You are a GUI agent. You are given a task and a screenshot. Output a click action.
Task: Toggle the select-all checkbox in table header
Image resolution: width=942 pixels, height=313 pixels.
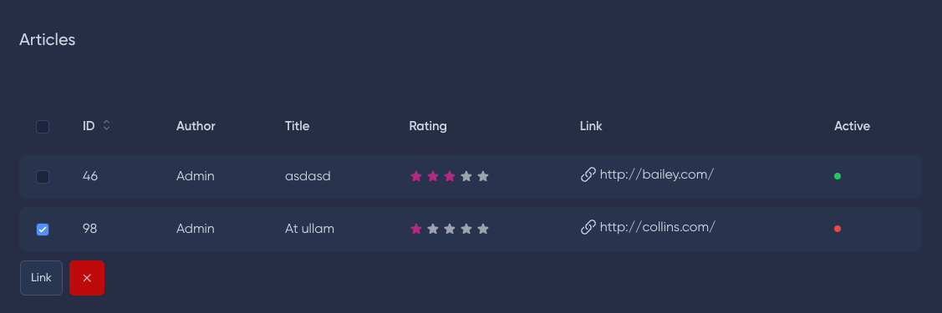pos(43,127)
